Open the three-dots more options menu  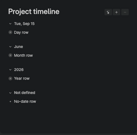(125, 12)
